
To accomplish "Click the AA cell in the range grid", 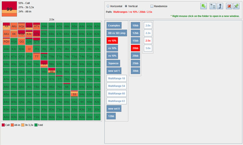I will tap(6, 26).
